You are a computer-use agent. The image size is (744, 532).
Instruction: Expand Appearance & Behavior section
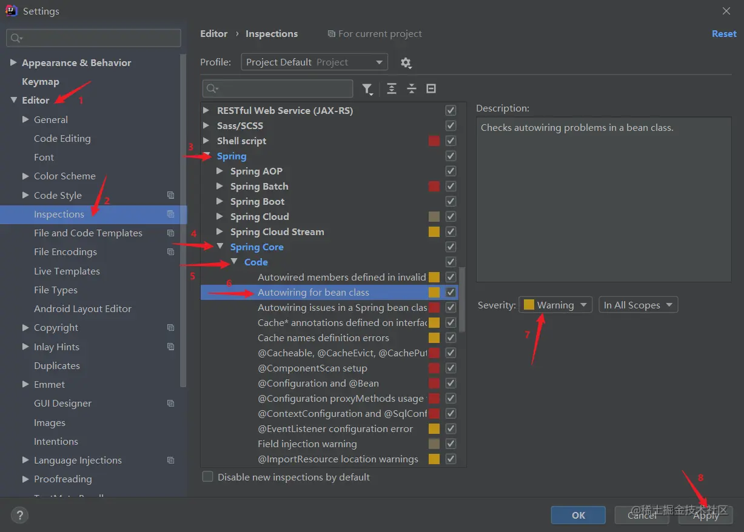tap(13, 62)
